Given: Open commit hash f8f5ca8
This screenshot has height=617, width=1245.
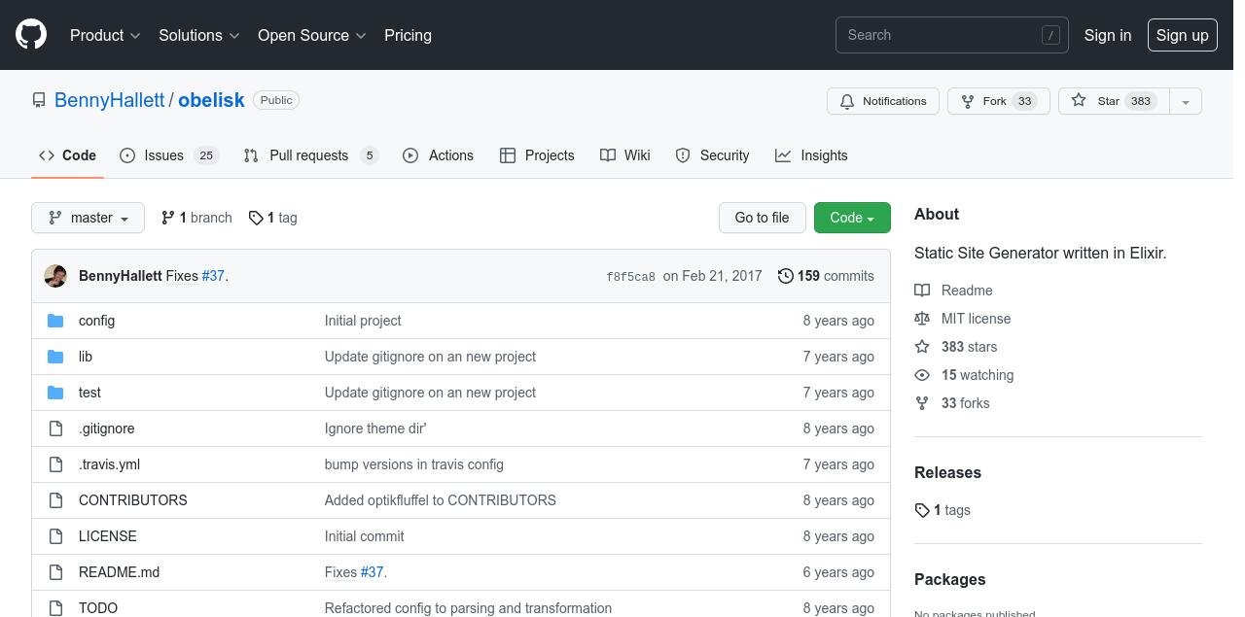Looking at the screenshot, I should tap(630, 277).
